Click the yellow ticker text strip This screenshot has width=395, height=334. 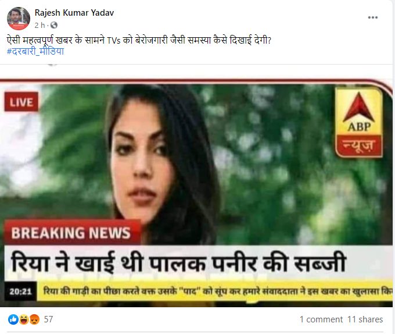click(x=214, y=290)
